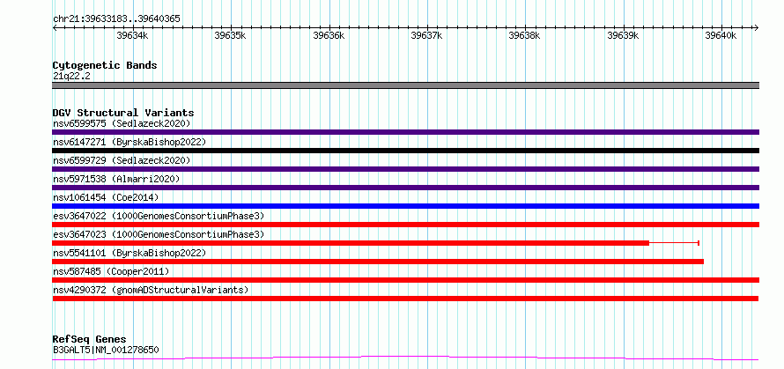This screenshot has width=784, height=369.
Task: Click the black nsv6147271 variant bar
Action: (405, 151)
